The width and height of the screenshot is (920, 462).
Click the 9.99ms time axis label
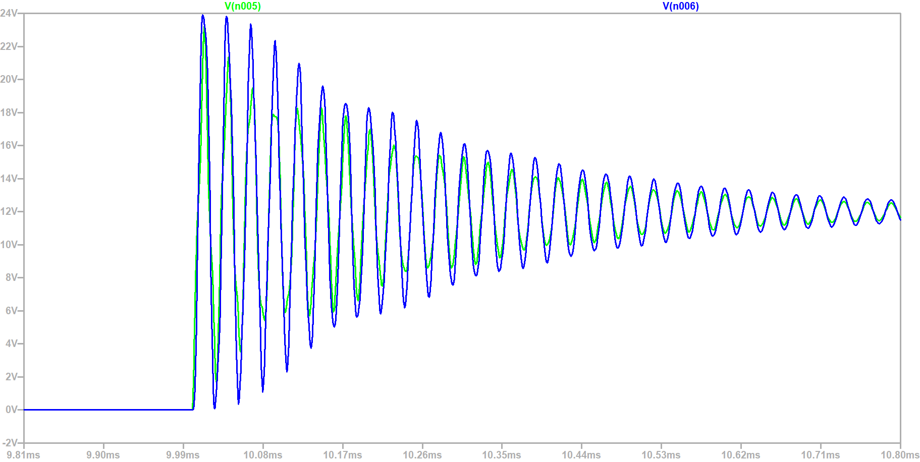(183, 455)
